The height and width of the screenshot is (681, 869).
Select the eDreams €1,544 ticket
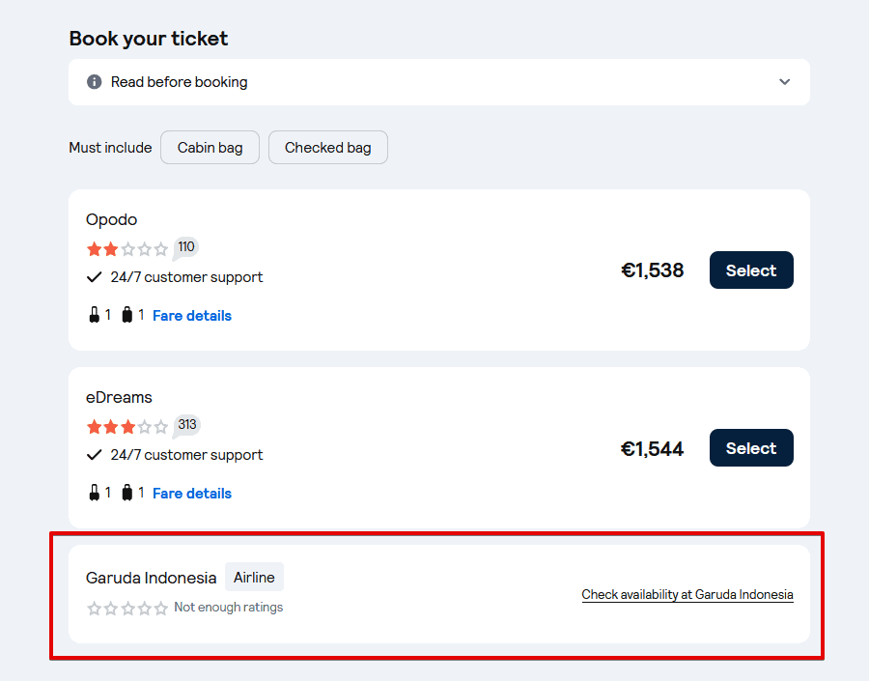(x=751, y=448)
